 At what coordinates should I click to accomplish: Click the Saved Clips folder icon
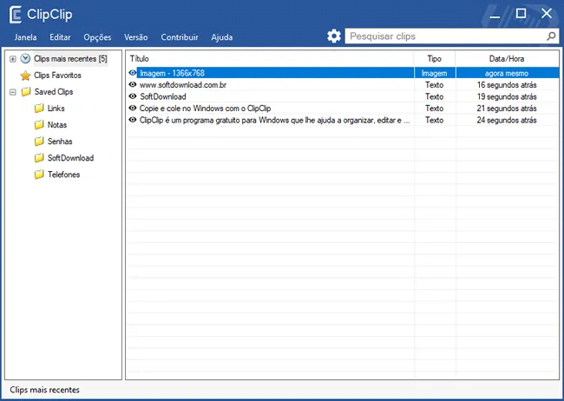coord(26,92)
